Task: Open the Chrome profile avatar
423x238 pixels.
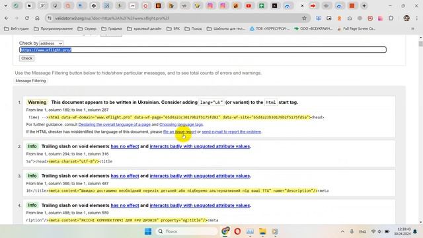Action: pos(406,18)
